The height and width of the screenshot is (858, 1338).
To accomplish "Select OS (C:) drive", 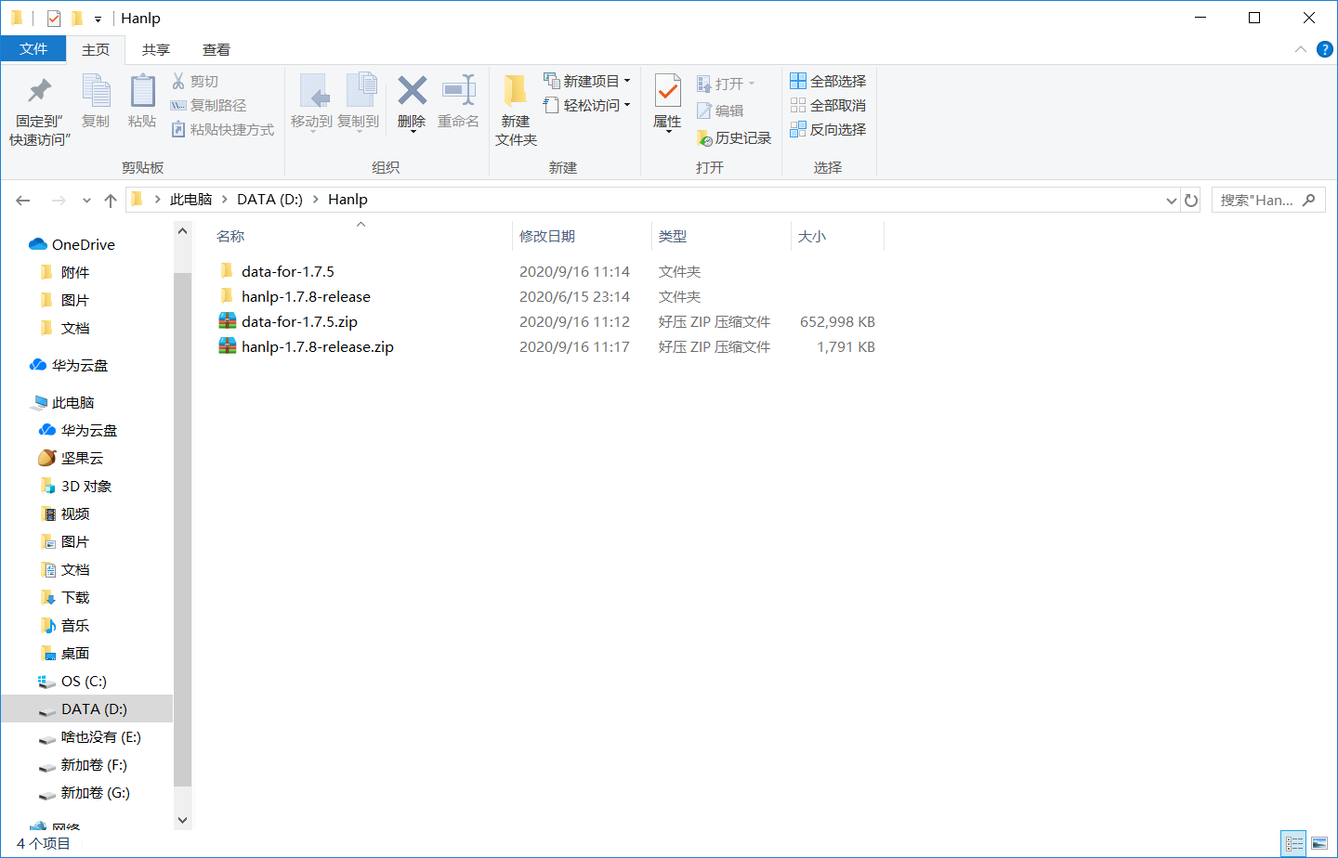I will coord(84,681).
